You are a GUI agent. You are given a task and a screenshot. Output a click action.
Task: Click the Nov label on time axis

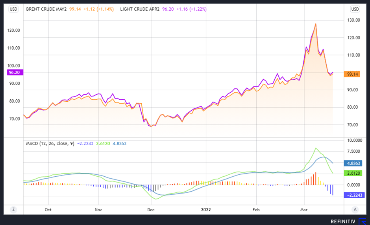[x=98, y=210]
